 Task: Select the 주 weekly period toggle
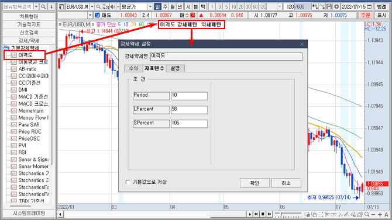pyautogui.click(x=165, y=6)
